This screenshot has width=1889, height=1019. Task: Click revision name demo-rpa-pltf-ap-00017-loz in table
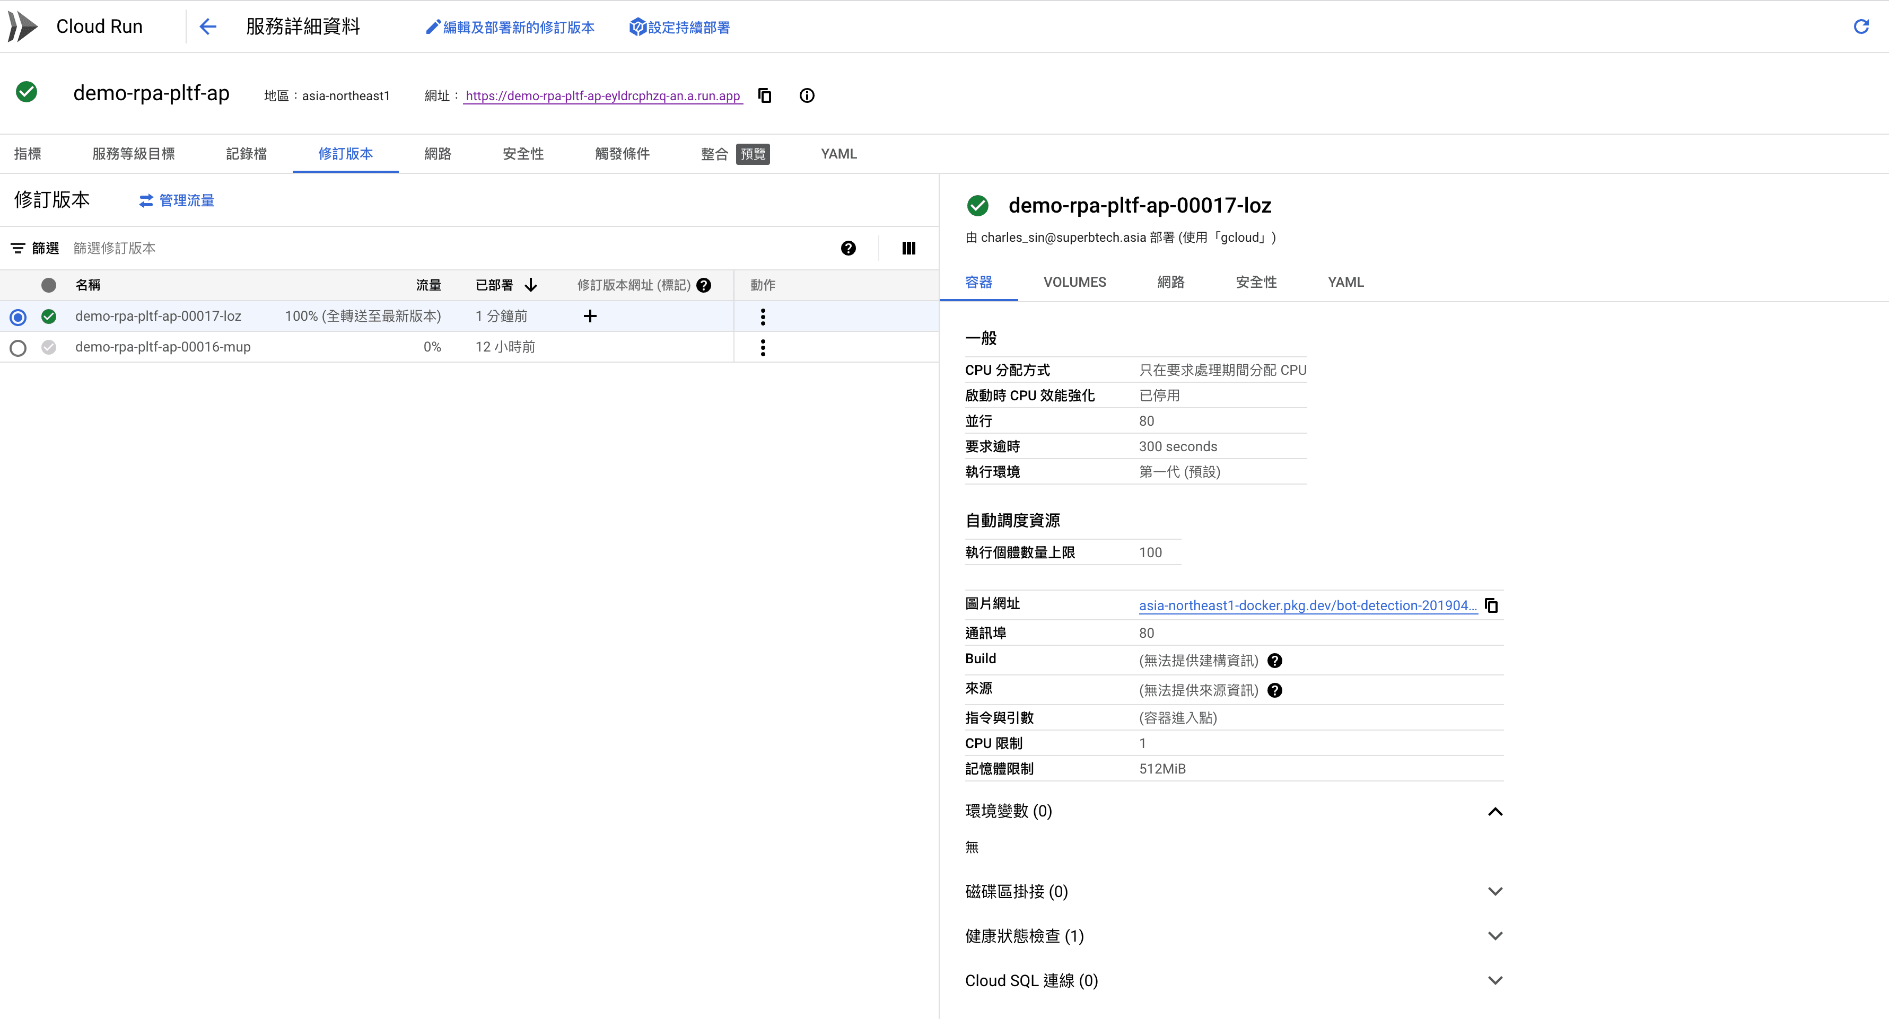click(159, 316)
